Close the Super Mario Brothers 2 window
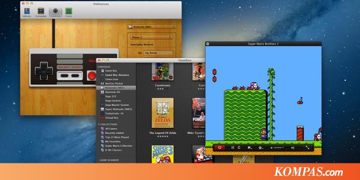 [208, 44]
